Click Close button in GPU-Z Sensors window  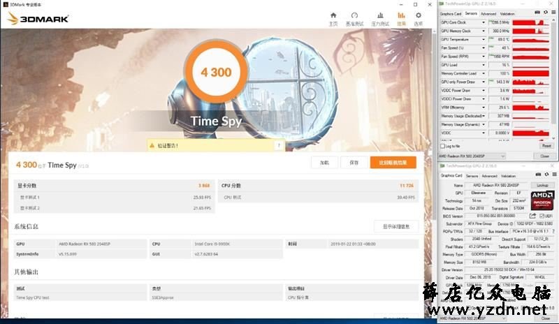[544, 156]
